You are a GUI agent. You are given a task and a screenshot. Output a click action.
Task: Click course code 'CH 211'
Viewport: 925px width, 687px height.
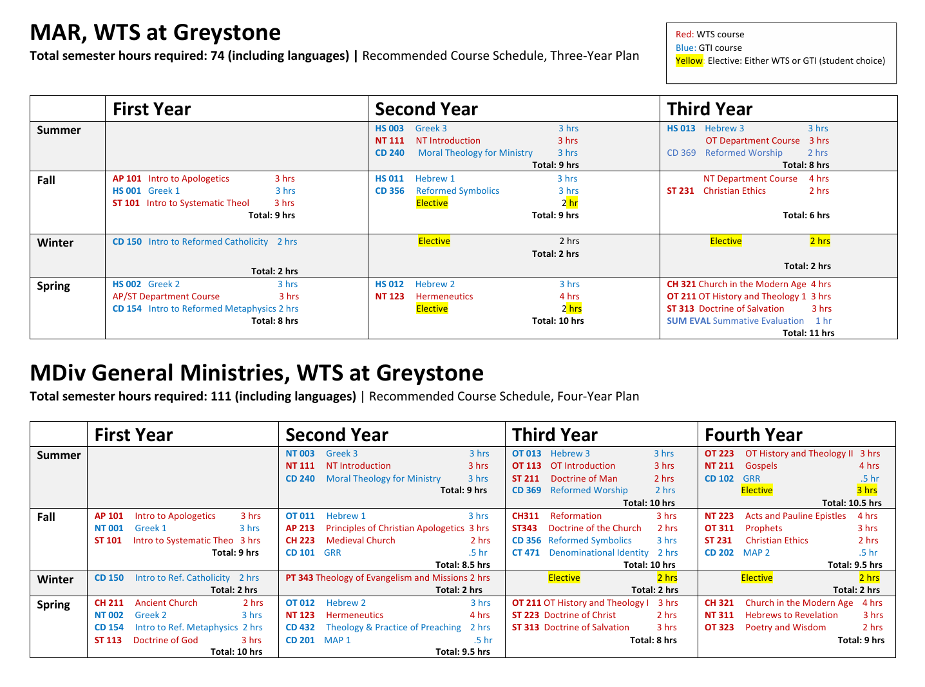click(109, 603)
